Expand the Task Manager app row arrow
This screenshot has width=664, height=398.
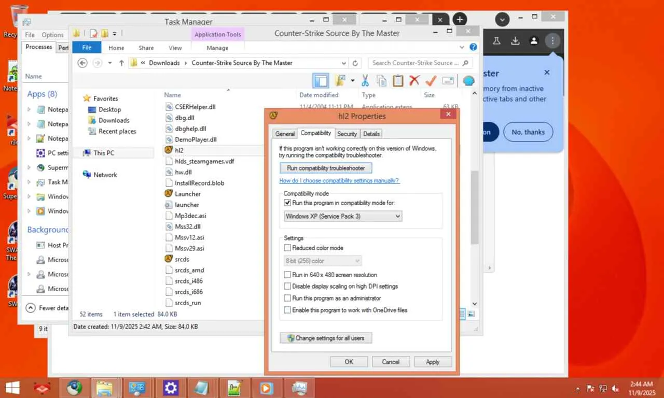click(x=30, y=182)
